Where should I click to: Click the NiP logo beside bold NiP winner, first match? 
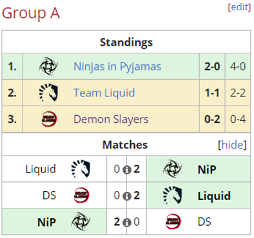(x=172, y=169)
